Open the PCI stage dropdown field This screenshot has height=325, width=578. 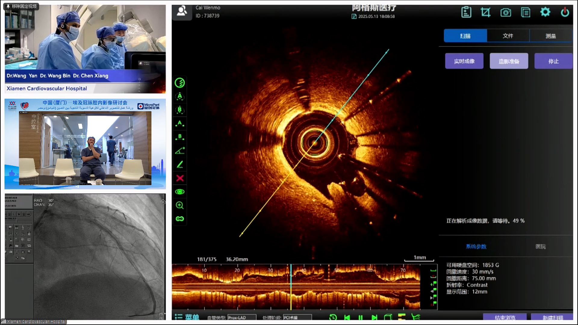click(297, 317)
